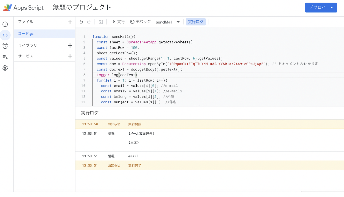The width and height of the screenshot is (344, 197).
Task: Add a new file with plus icon
Action: tap(70, 22)
